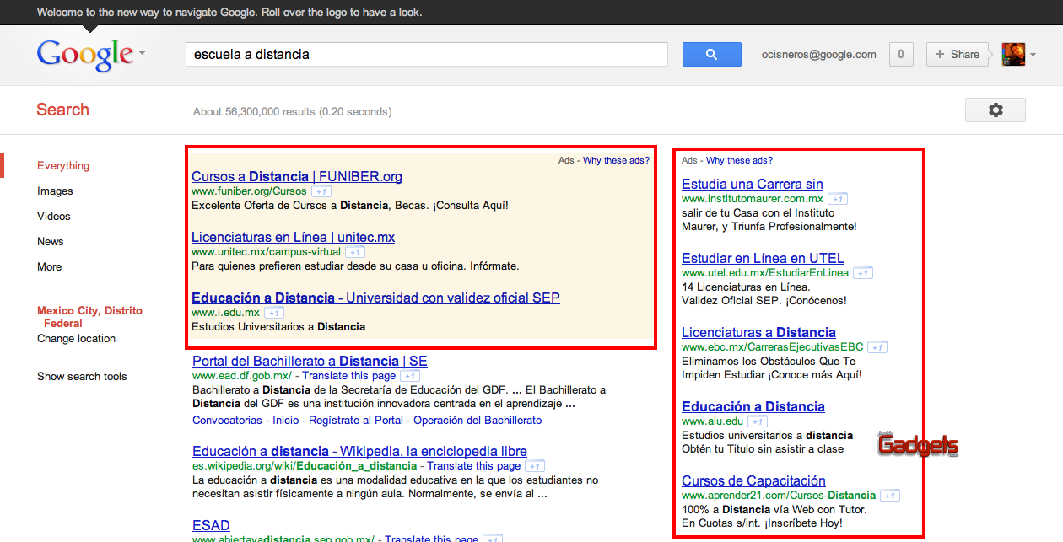Viewport: 1063px width, 542px height.
Task: +1 the unitec.mx/campus-virtual ad
Action: click(356, 252)
